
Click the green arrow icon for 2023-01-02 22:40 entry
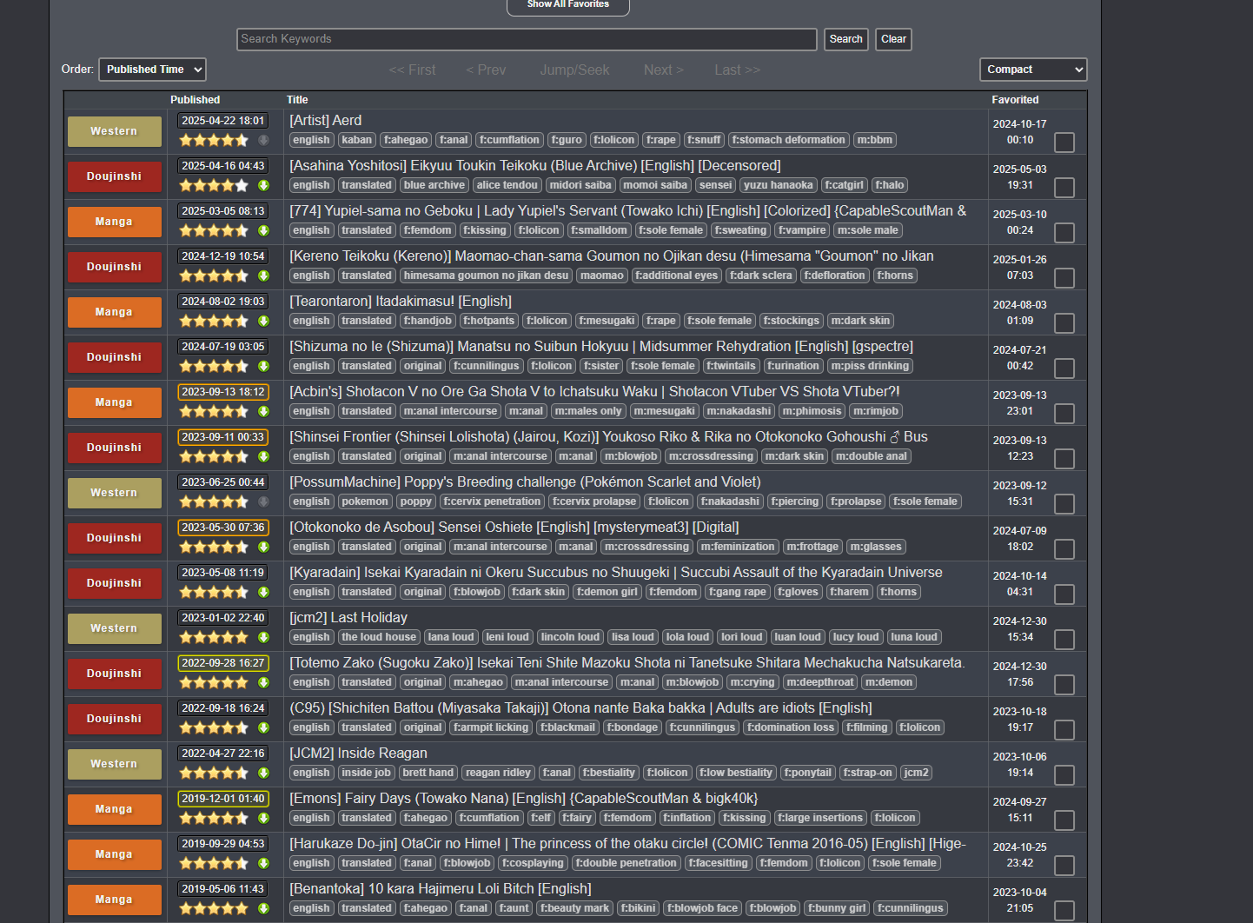click(263, 637)
